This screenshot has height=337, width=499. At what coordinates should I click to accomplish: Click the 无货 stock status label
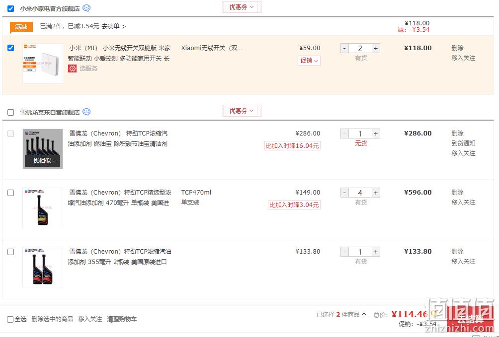coord(361,143)
